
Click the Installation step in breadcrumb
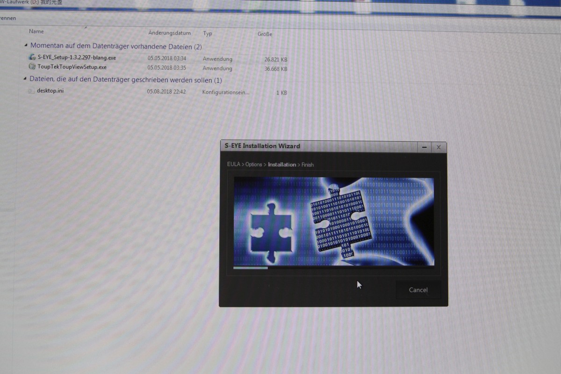[x=282, y=165]
